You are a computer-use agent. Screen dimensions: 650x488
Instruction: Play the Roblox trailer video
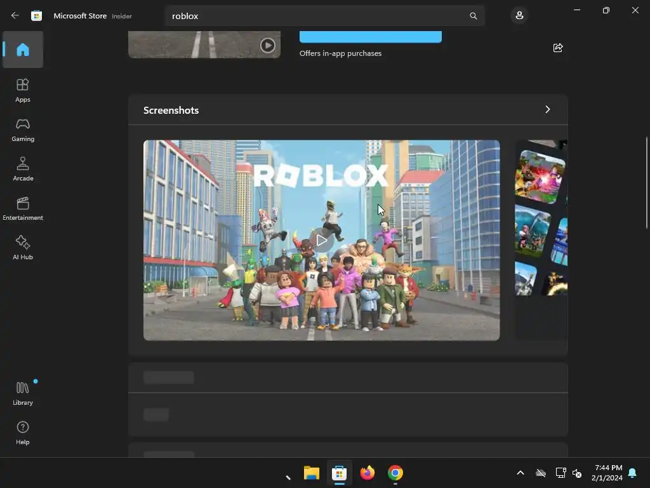[x=322, y=240]
